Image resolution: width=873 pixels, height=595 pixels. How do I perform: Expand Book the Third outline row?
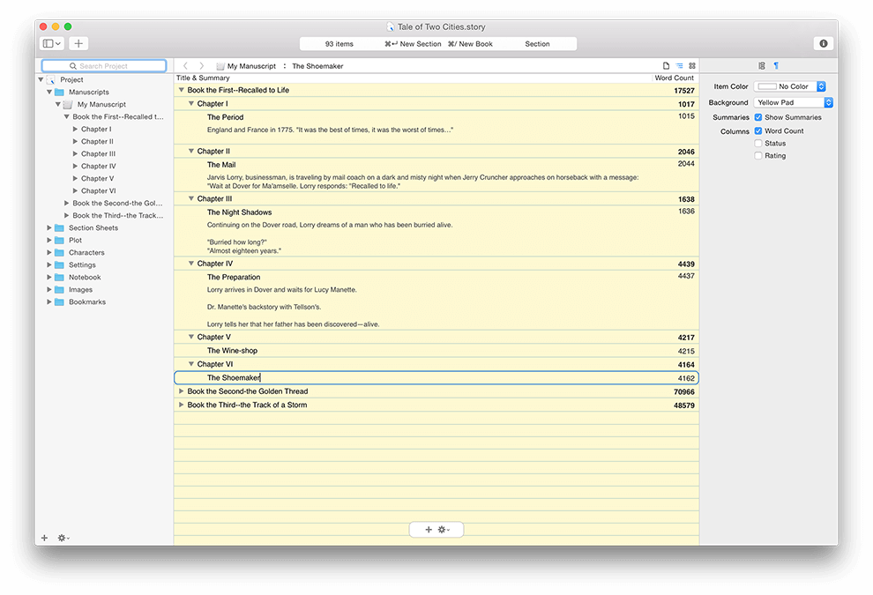tap(182, 405)
